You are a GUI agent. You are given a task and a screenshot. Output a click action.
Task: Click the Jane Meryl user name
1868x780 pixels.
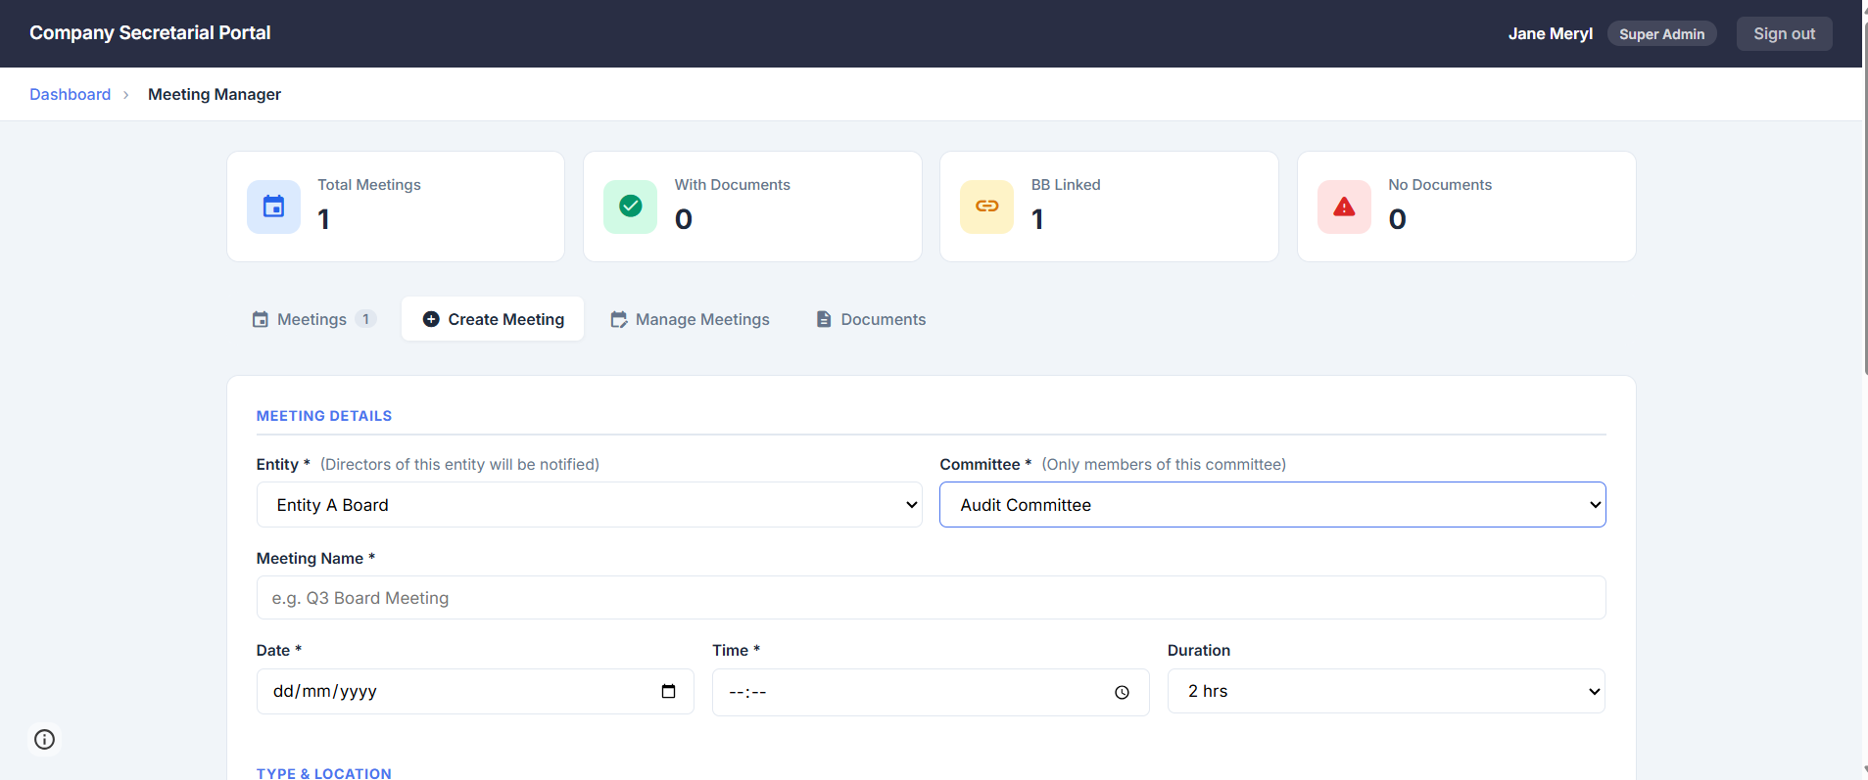click(1551, 34)
